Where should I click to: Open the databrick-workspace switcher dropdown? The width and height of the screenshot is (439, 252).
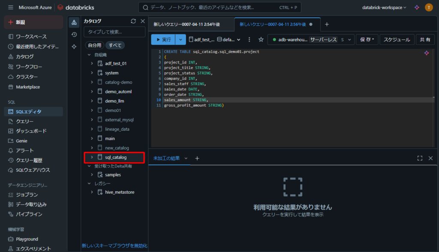click(x=384, y=8)
